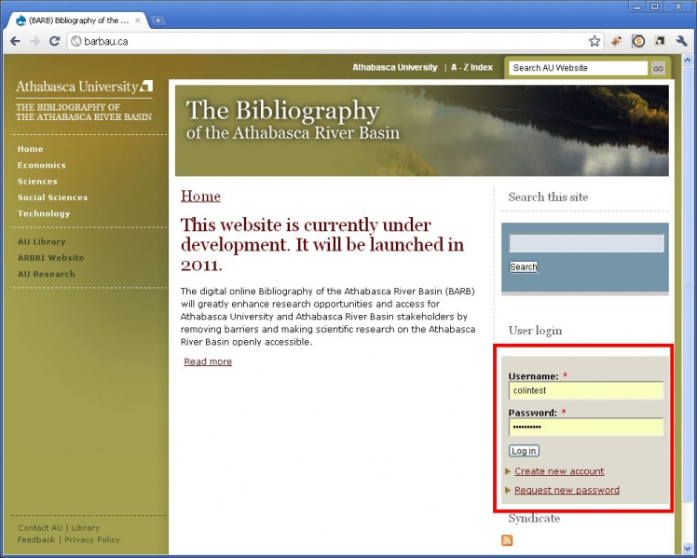Open Technology in sidebar menu
The height and width of the screenshot is (558, 697).
pyautogui.click(x=44, y=213)
